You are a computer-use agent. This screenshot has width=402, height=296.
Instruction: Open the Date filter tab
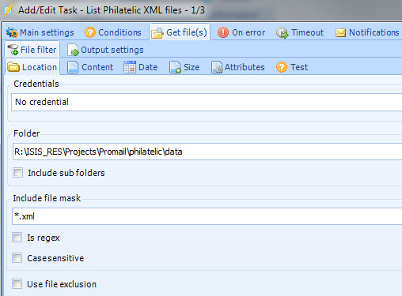tap(141, 67)
